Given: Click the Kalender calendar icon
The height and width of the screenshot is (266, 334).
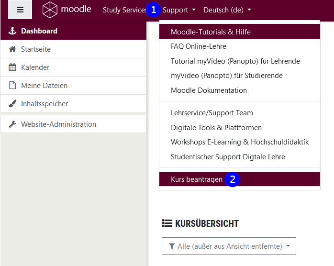Looking at the screenshot, I should coord(13,67).
